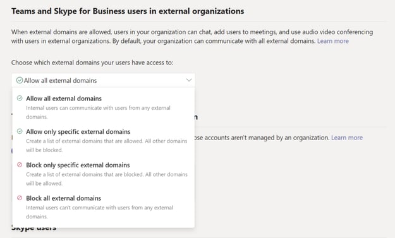Click green check icon beside 'Allow only specific external domains'
Image resolution: width=395 pixels, height=238 pixels.
[20, 131]
